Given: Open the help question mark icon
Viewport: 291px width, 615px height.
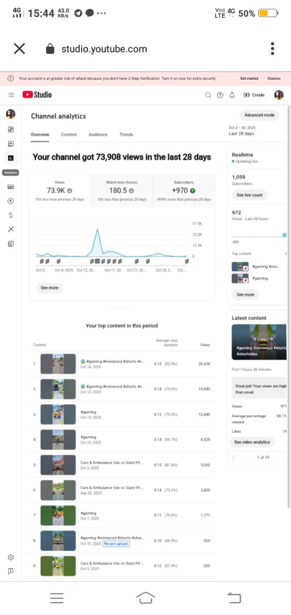Looking at the screenshot, I should (220, 95).
